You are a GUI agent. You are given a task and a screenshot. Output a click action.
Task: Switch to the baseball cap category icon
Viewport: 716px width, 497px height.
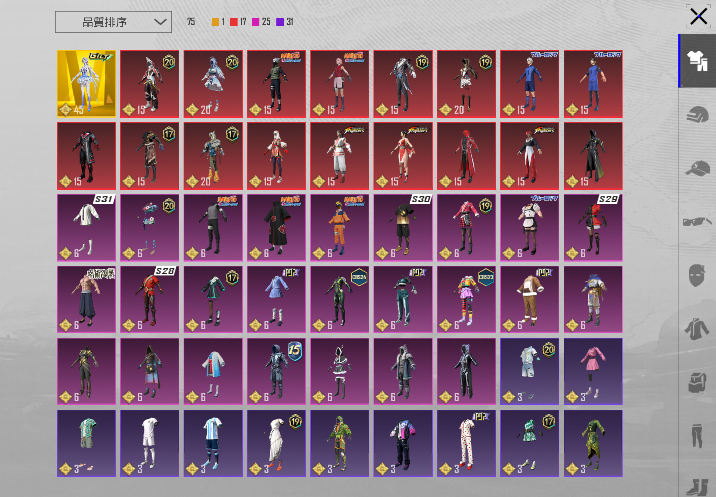tap(697, 168)
